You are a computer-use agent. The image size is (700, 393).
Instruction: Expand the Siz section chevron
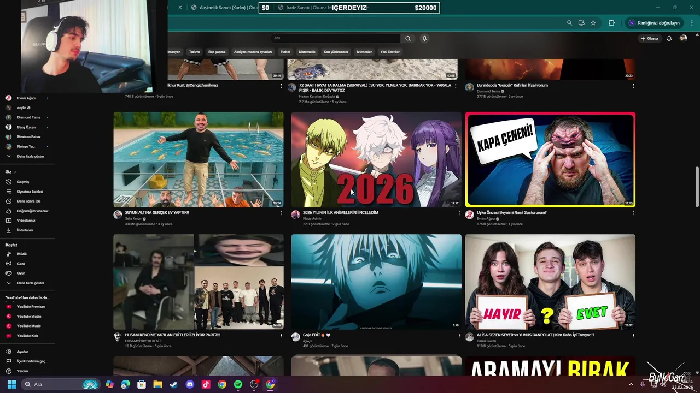coord(15,172)
